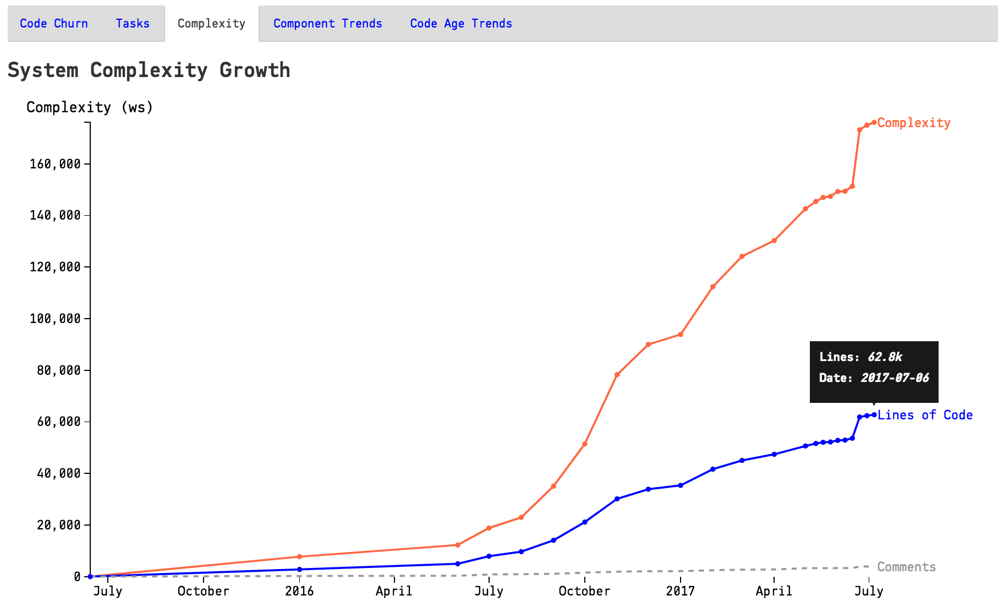The width and height of the screenshot is (998, 612).
Task: Switch to Component Trends view
Action: tap(327, 23)
